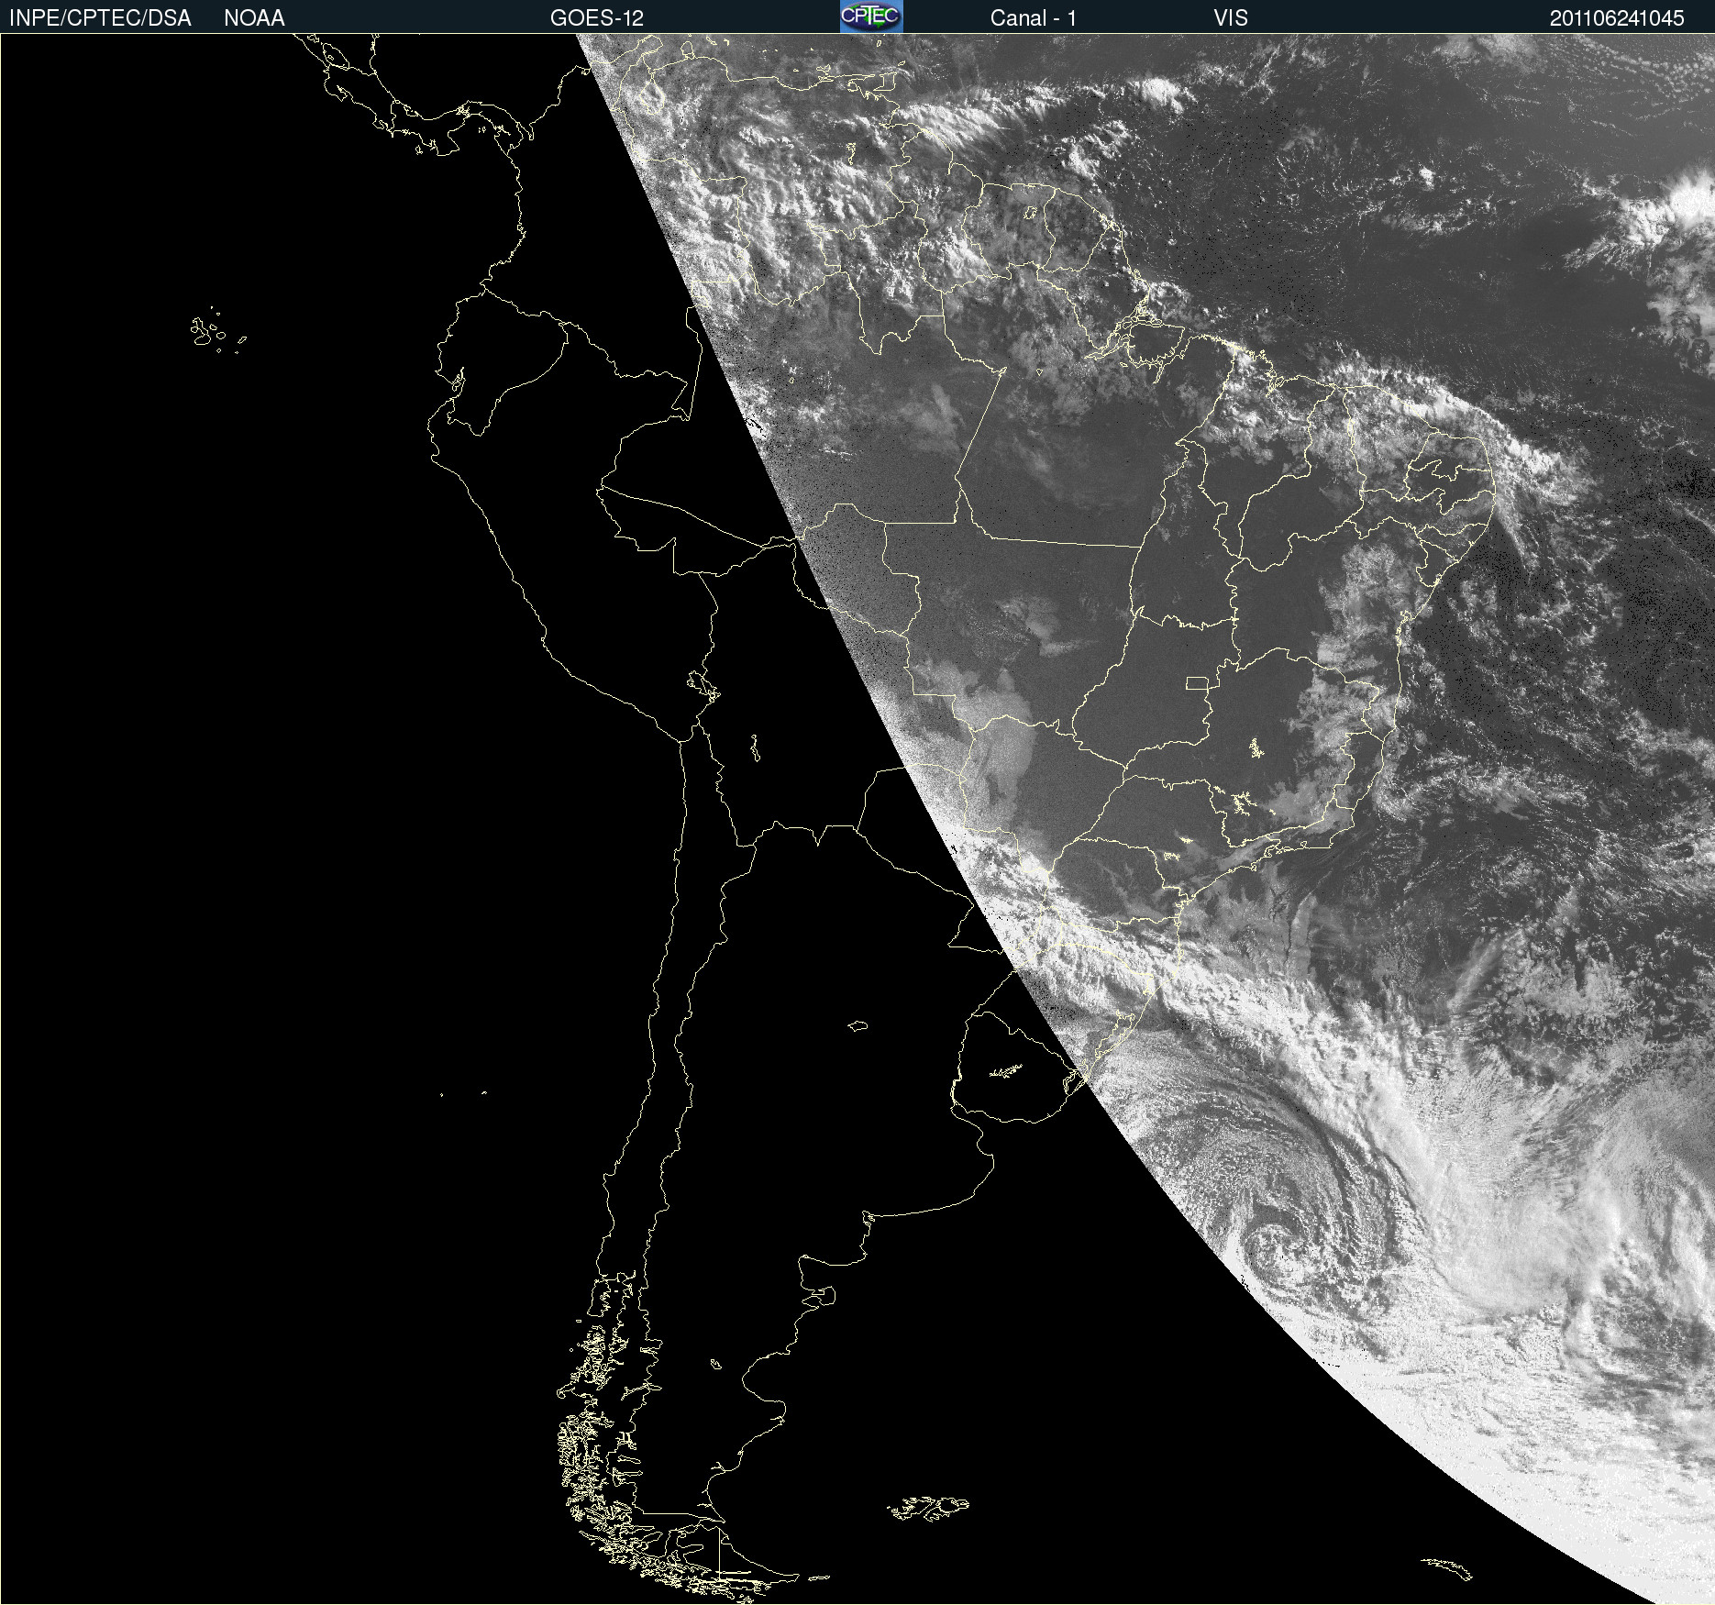This screenshot has height=1605, width=1715.
Task: Click the 201106241045 timestamp
Action: (1616, 18)
